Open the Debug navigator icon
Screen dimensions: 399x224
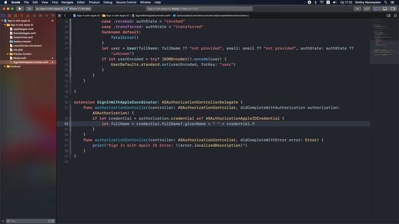click(x=41, y=16)
